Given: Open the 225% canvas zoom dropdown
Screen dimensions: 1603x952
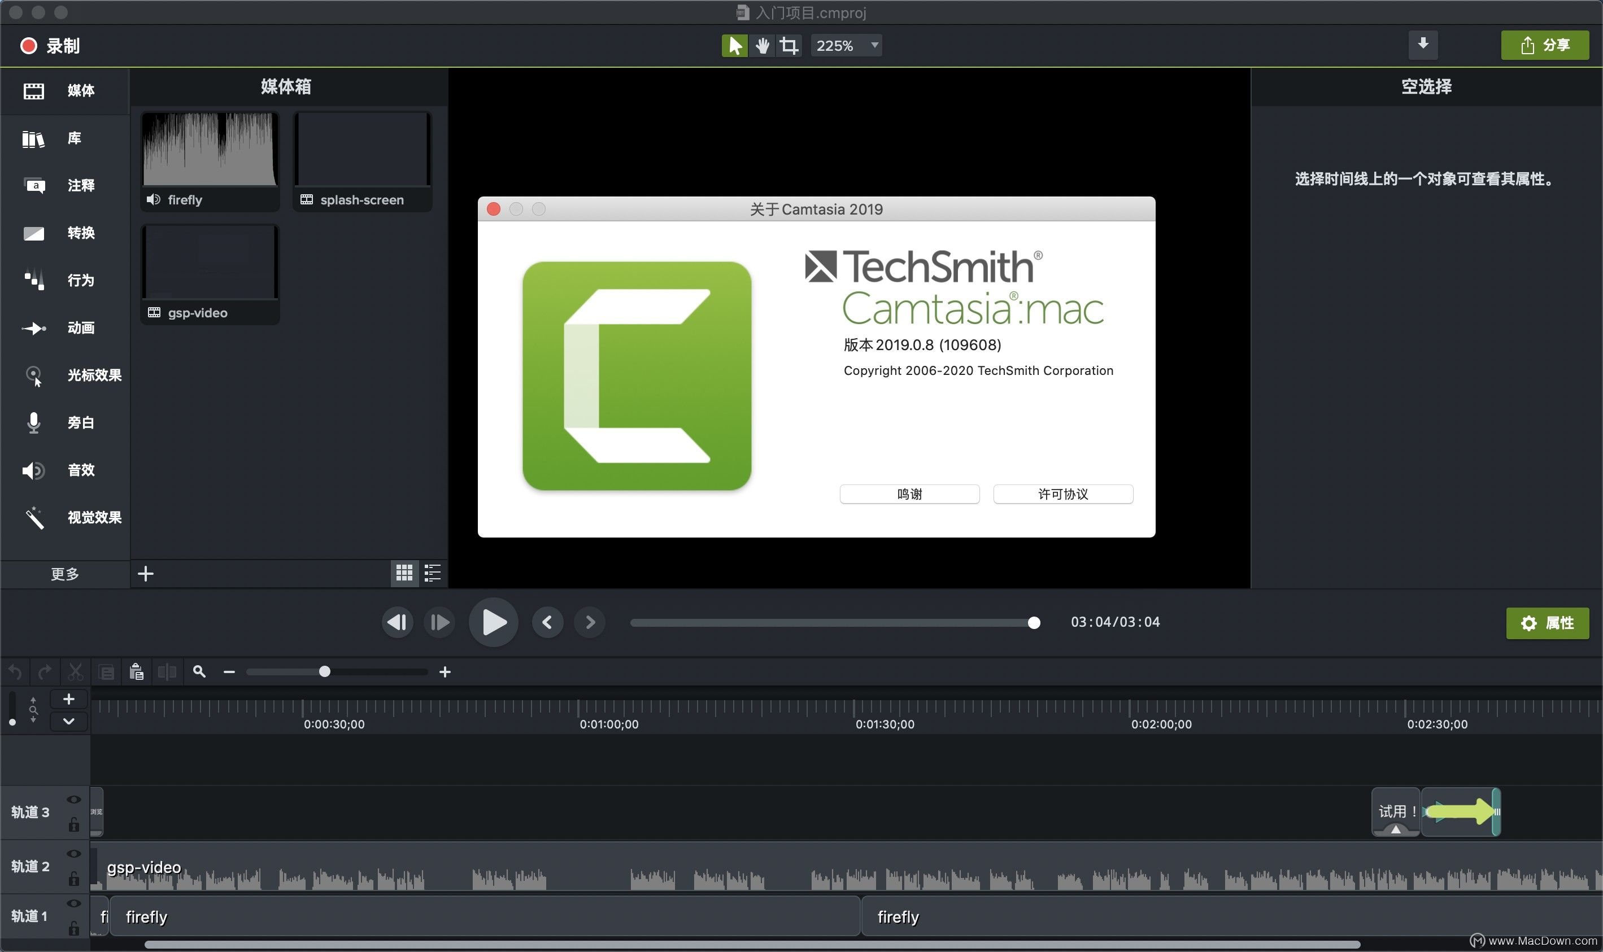Looking at the screenshot, I should click(x=846, y=46).
